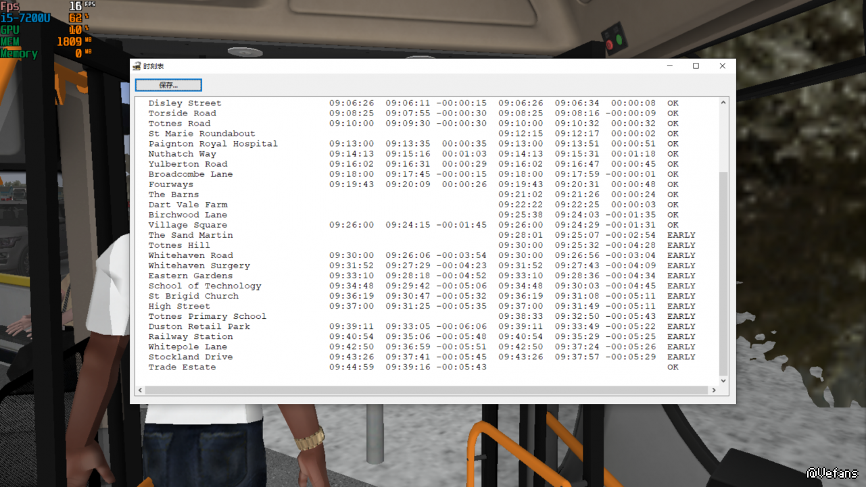
Task: Select the 00:01:03 delay for Nuthatch Way
Action: click(464, 154)
